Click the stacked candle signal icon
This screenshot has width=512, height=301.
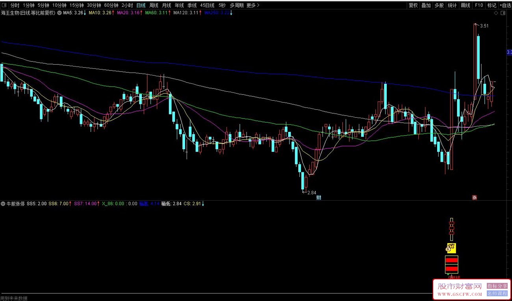[451, 229]
